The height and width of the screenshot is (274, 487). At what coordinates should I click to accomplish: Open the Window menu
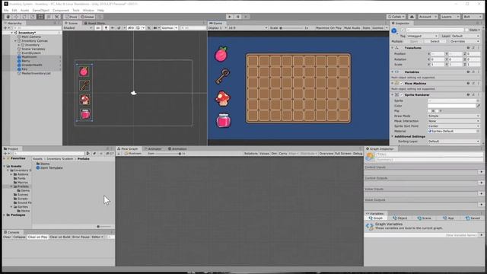88,10
